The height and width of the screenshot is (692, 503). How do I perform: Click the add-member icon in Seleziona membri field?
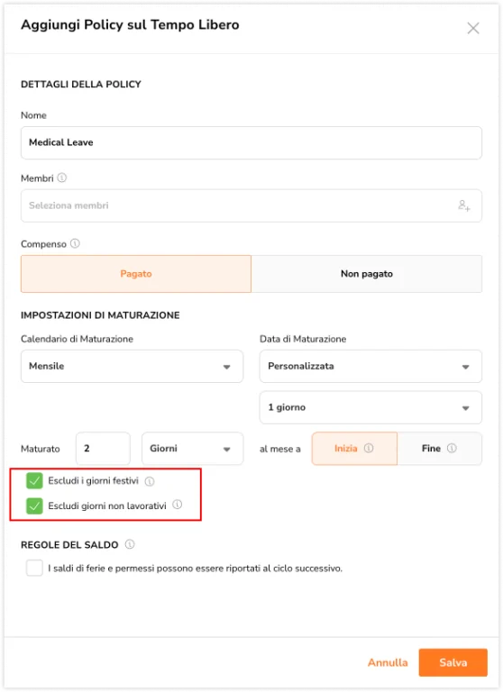coord(463,205)
